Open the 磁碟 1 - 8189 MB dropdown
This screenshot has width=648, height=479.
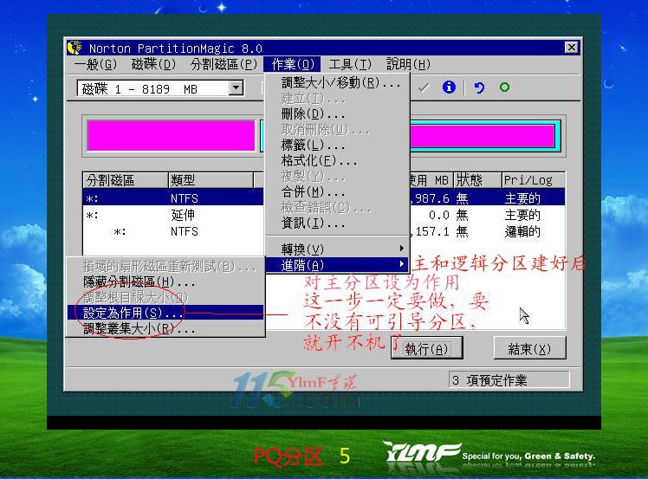coord(236,88)
